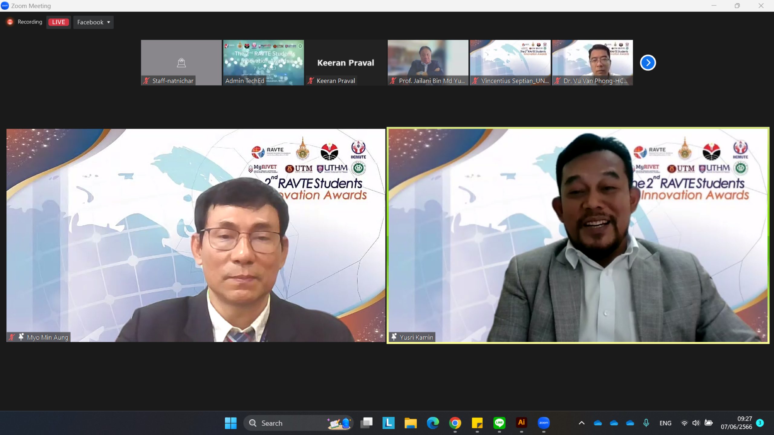This screenshot has height=435, width=774.
Task: Click muted mic icon on Myo Min Aung
Action: [x=12, y=337]
